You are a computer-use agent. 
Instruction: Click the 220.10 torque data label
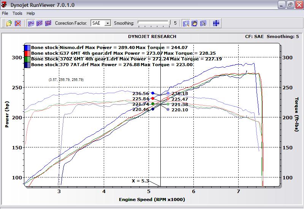180,110
